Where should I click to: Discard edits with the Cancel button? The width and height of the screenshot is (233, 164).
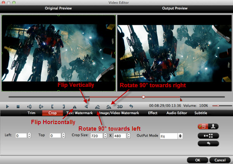220,160
